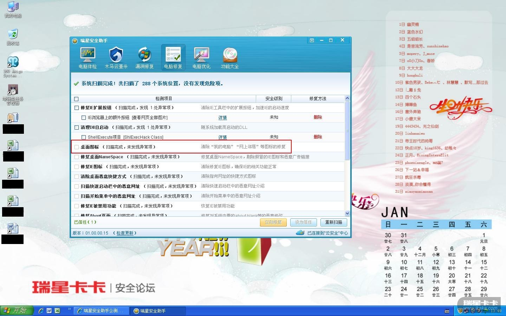Screen dimensions: 506x316
Task: Switch to 瑞星安全助手公测 IE taskbar window
Action: [x=101, y=311]
